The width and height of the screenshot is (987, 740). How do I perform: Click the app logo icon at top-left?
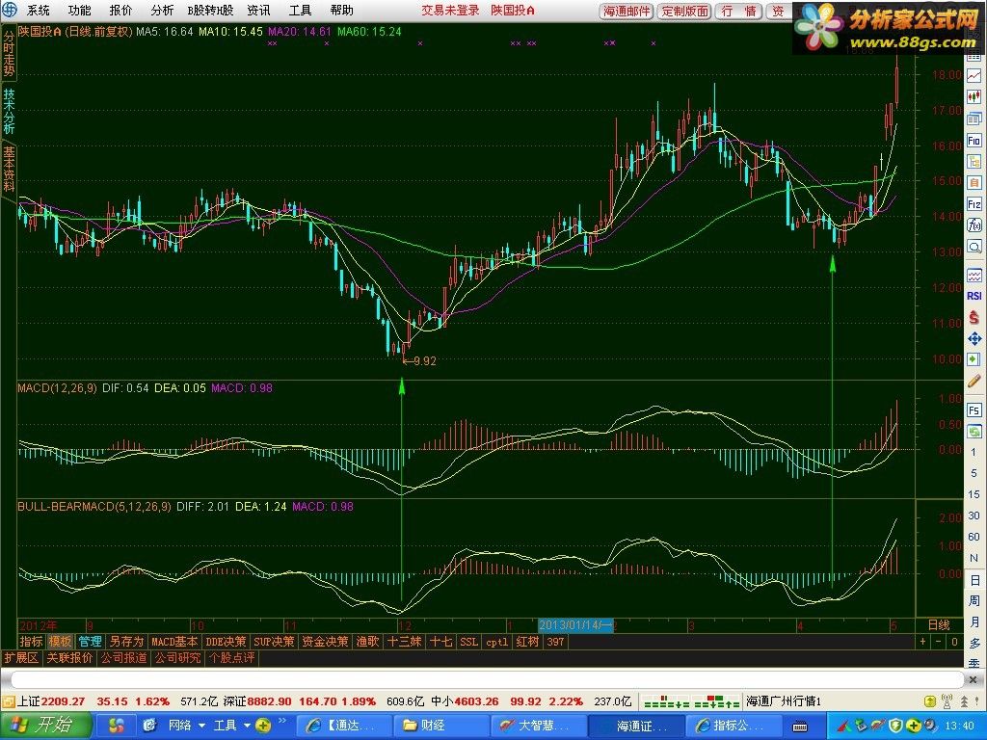pyautogui.click(x=9, y=10)
